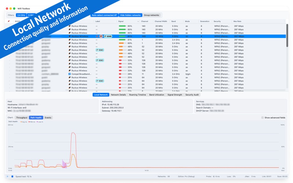Open the Local Network tab

[101, 95]
